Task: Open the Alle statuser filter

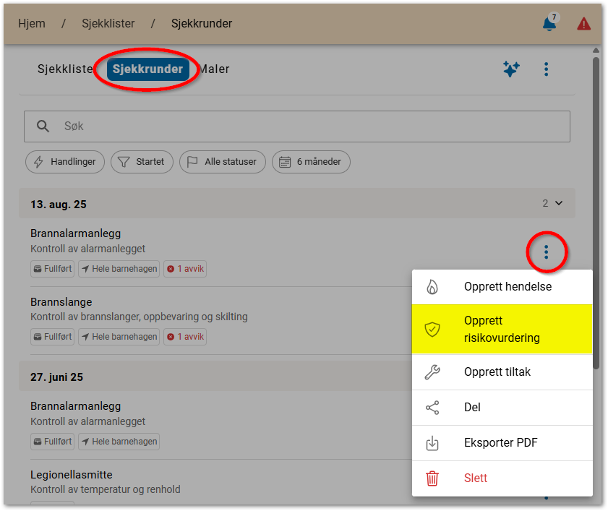Action: [223, 162]
